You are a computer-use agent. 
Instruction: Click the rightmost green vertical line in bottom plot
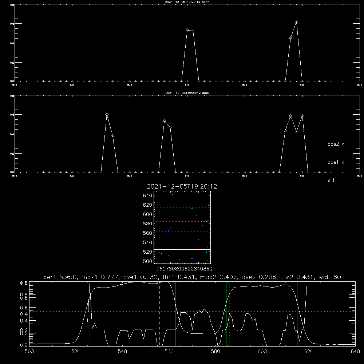pyautogui.click(x=297, y=313)
